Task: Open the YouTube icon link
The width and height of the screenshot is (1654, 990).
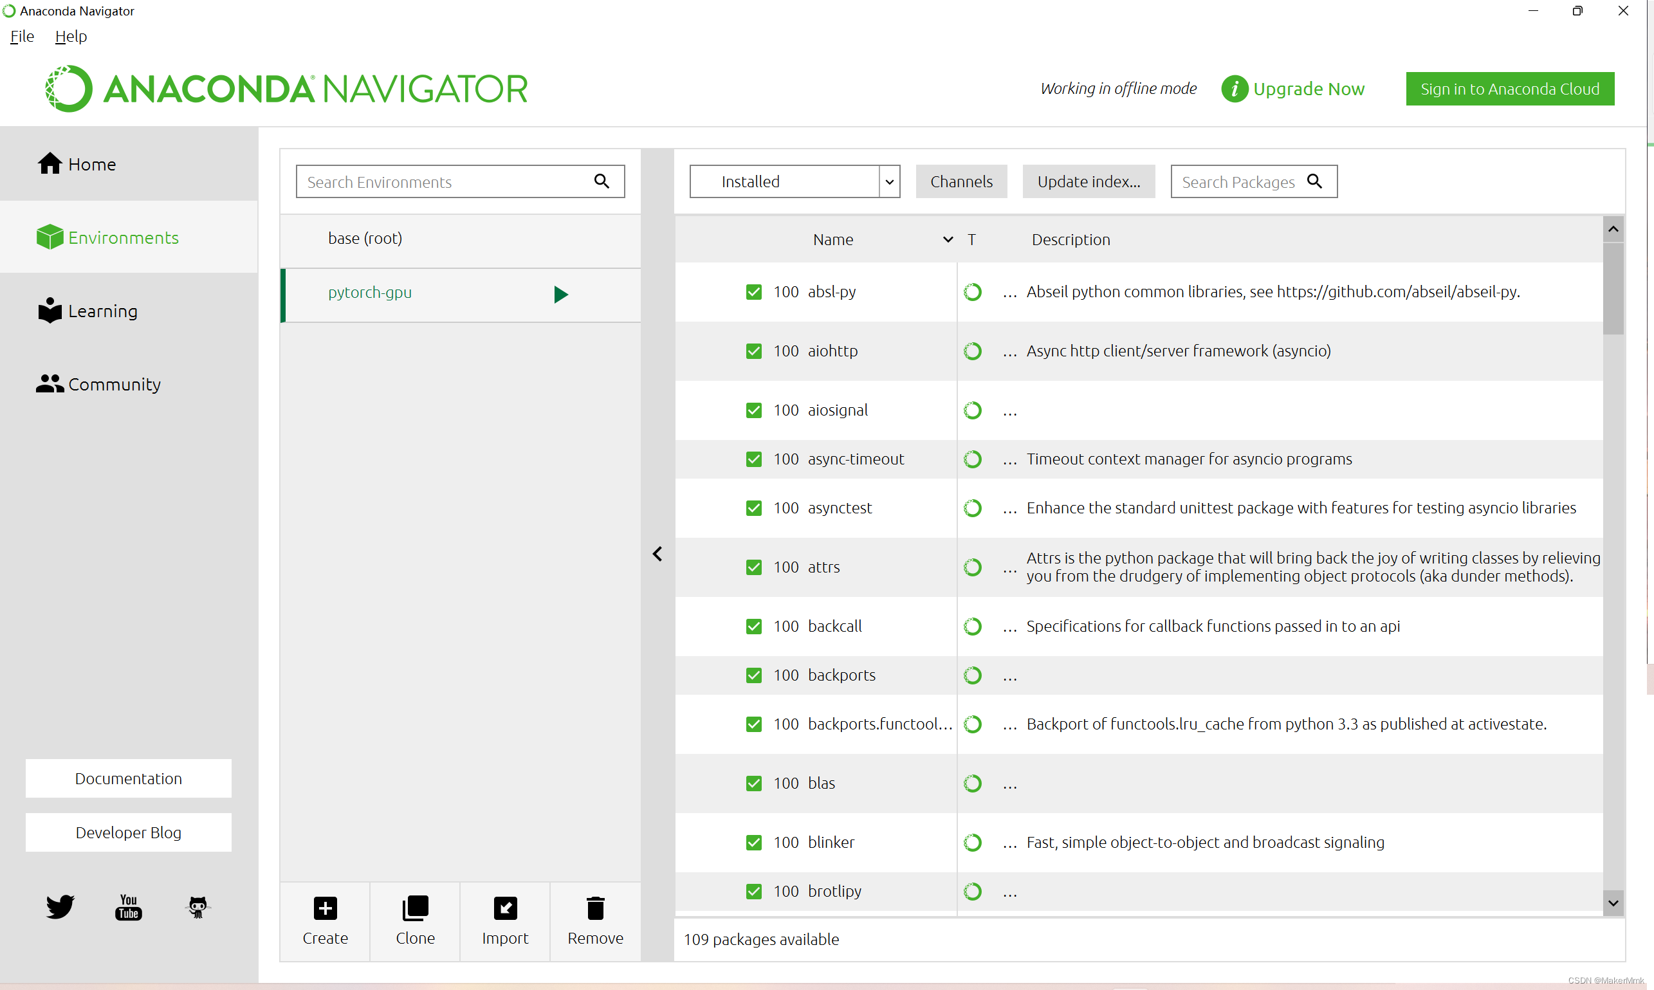Action: (129, 907)
